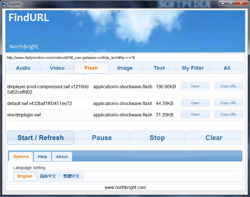Viewport: 250px width, 197px height.
Task: Select the Text filter tab
Action: 159,68
